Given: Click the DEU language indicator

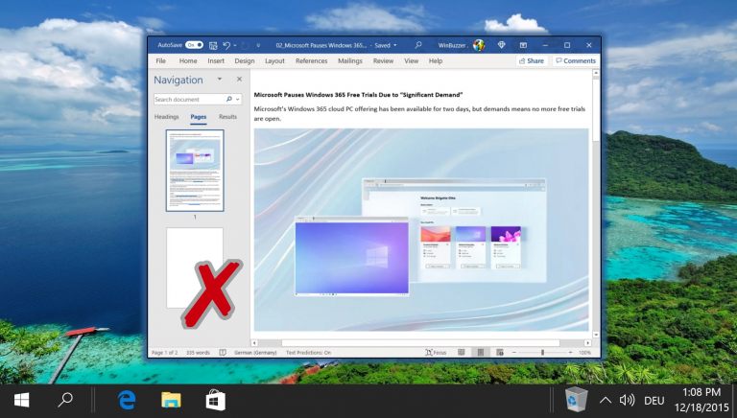Looking at the screenshot, I should tap(654, 401).
